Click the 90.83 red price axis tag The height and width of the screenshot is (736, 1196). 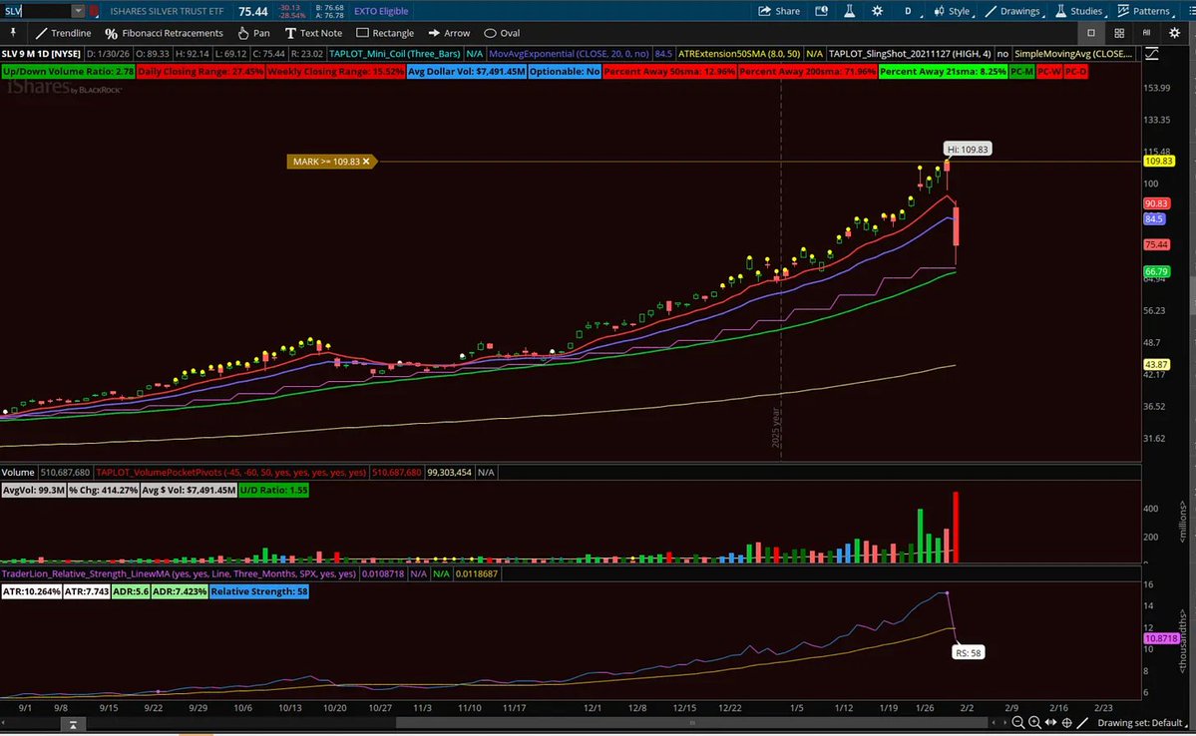pyautogui.click(x=1156, y=203)
